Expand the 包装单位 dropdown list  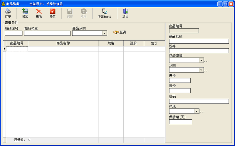(201, 60)
